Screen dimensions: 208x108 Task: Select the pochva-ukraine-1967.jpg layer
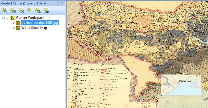click(40, 23)
